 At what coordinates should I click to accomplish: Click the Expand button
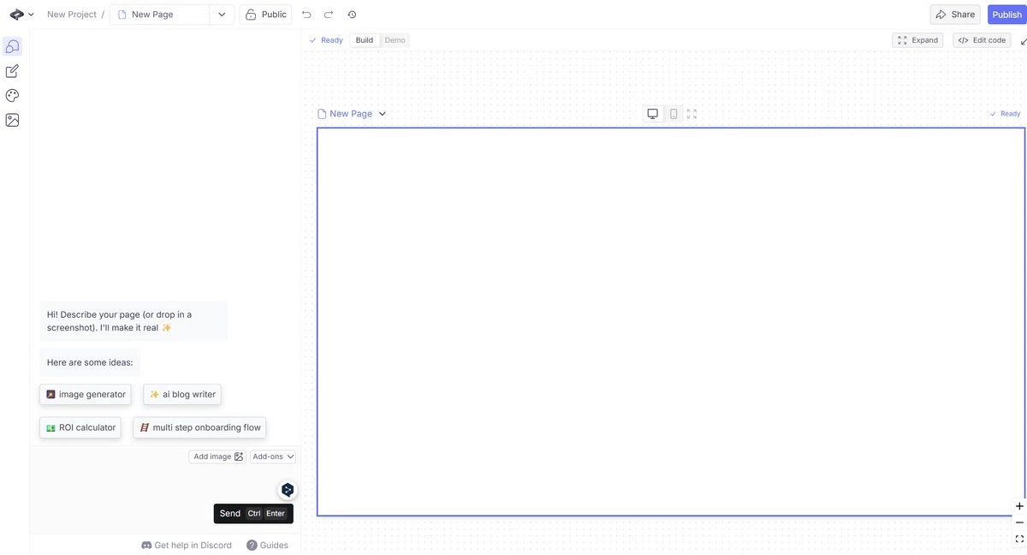click(917, 40)
